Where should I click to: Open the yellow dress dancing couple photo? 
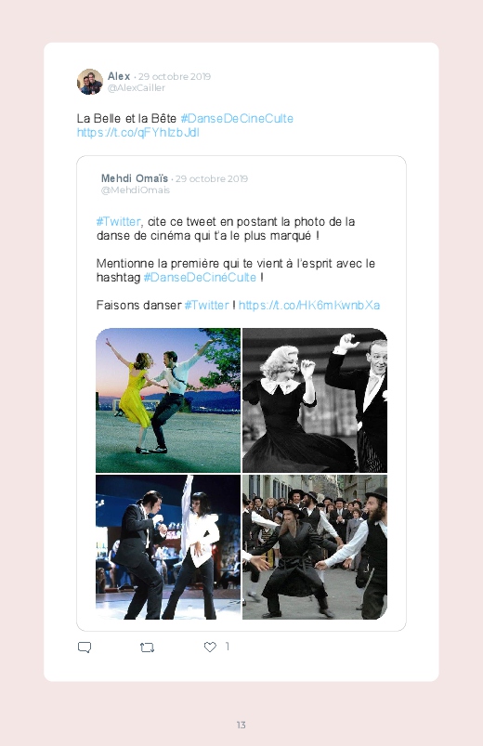[168, 400]
